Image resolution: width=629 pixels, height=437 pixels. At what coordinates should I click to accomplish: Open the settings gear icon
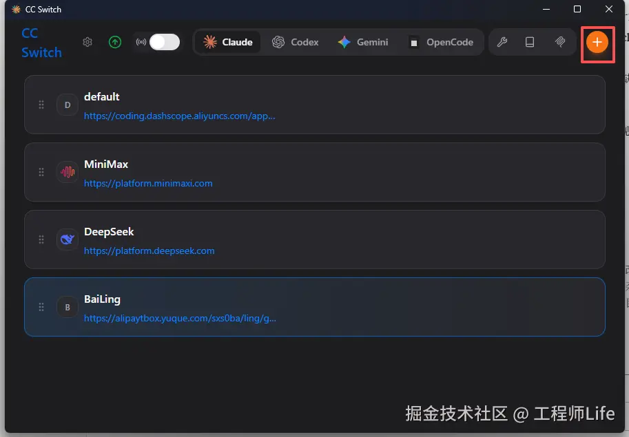(x=87, y=42)
